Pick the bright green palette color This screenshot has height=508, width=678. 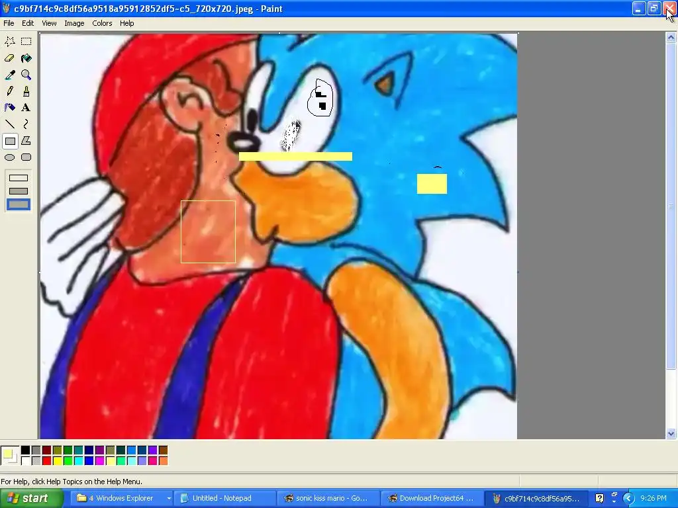68,461
